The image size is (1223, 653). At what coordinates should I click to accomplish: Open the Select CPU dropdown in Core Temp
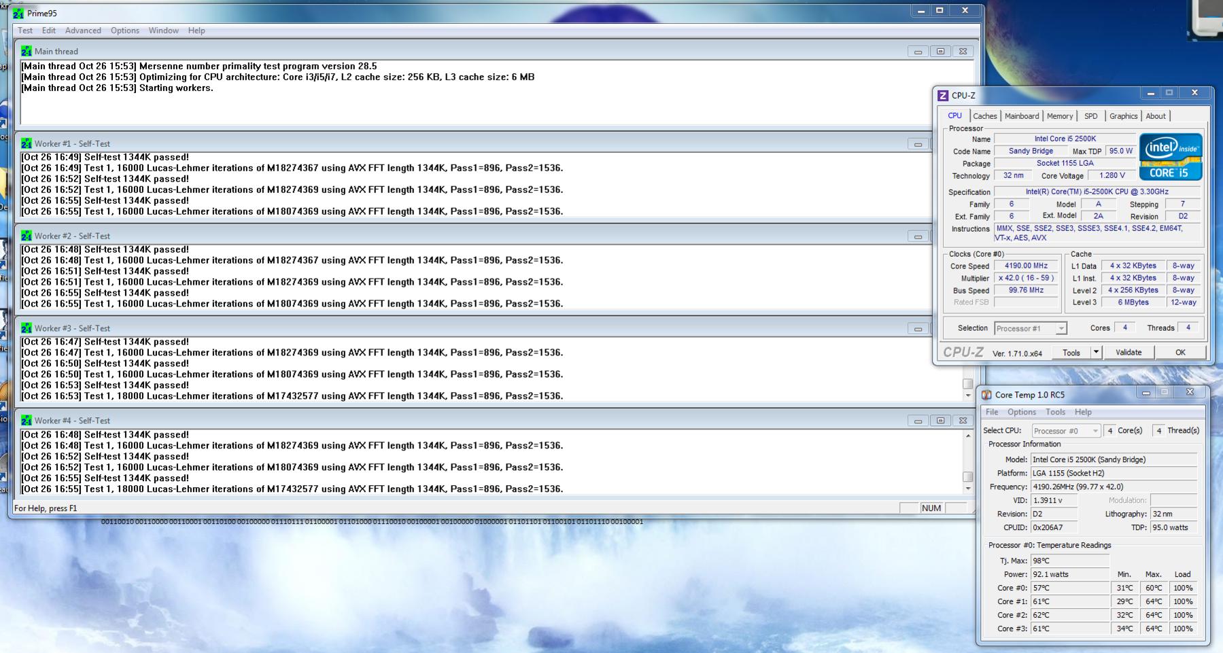click(1066, 431)
